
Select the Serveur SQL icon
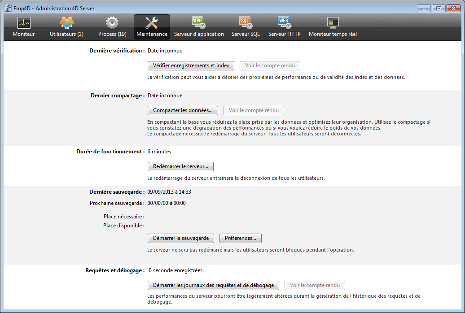(x=246, y=23)
